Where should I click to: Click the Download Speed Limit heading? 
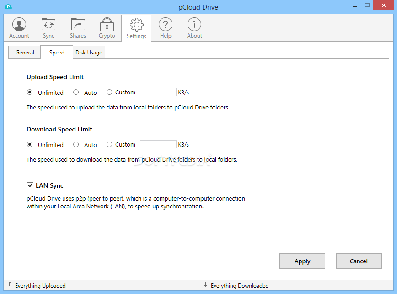(x=59, y=129)
